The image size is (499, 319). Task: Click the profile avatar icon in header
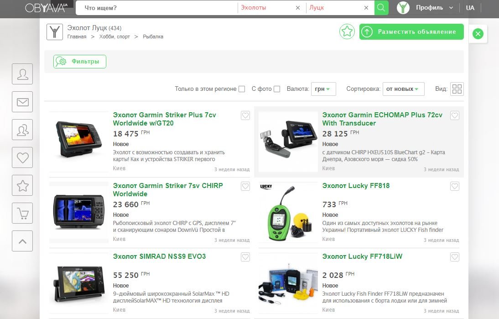click(x=403, y=8)
